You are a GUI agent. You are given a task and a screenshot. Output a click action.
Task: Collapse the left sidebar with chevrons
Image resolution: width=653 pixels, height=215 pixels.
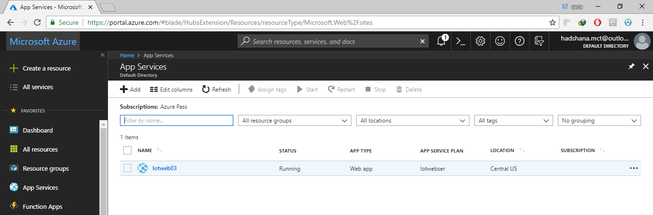[102, 55]
